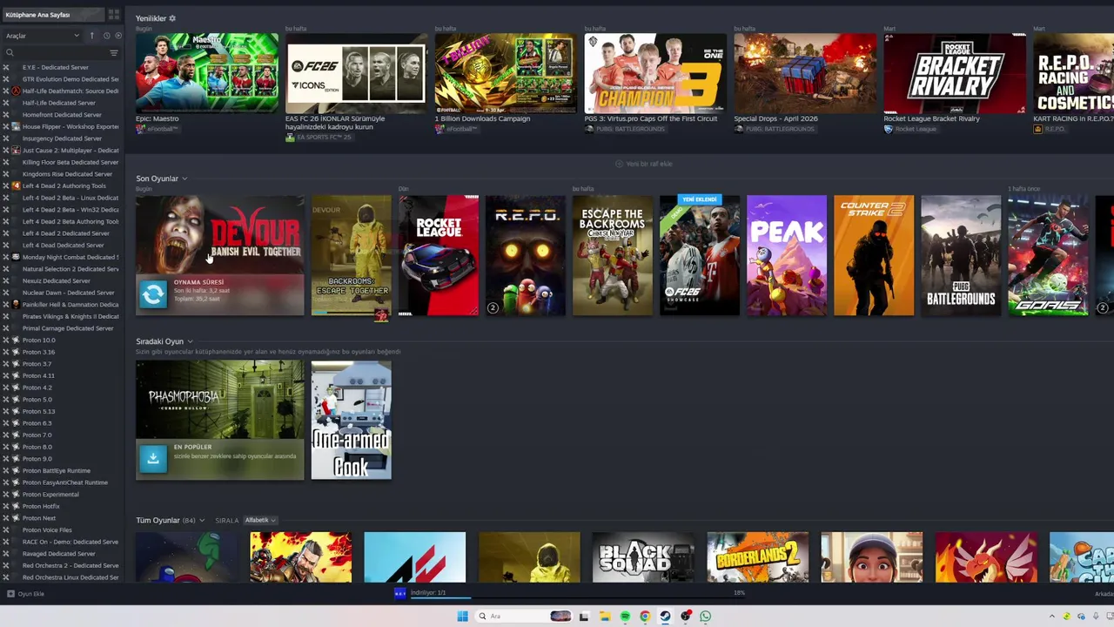
Task: Open the 1 Billion Downloads Campaign news
Action: [506, 83]
